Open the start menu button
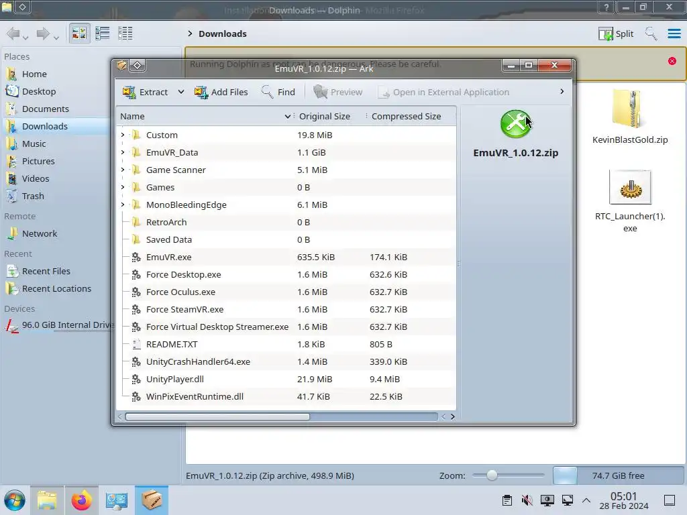This screenshot has height=515, width=687. click(x=15, y=500)
